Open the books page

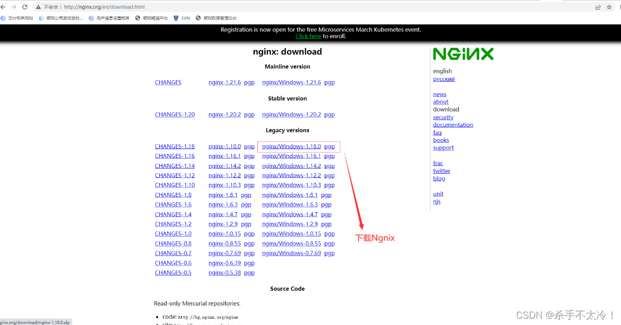[x=441, y=140]
